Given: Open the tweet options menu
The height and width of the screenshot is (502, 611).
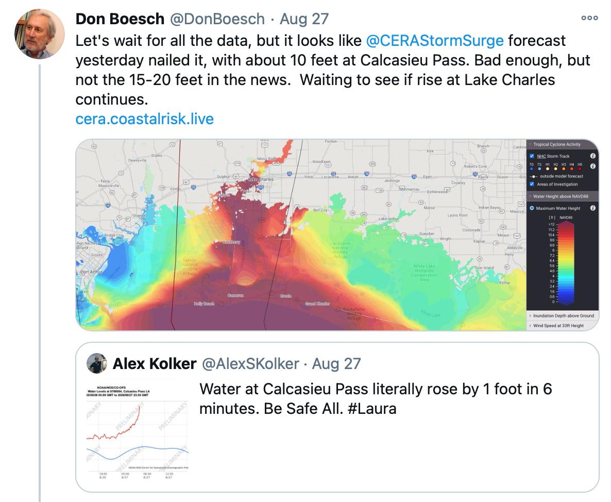Looking at the screenshot, I should tap(589, 17).
